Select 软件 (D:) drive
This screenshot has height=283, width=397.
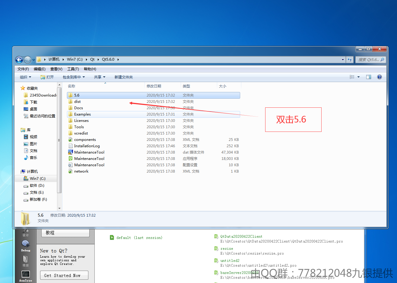34,186
